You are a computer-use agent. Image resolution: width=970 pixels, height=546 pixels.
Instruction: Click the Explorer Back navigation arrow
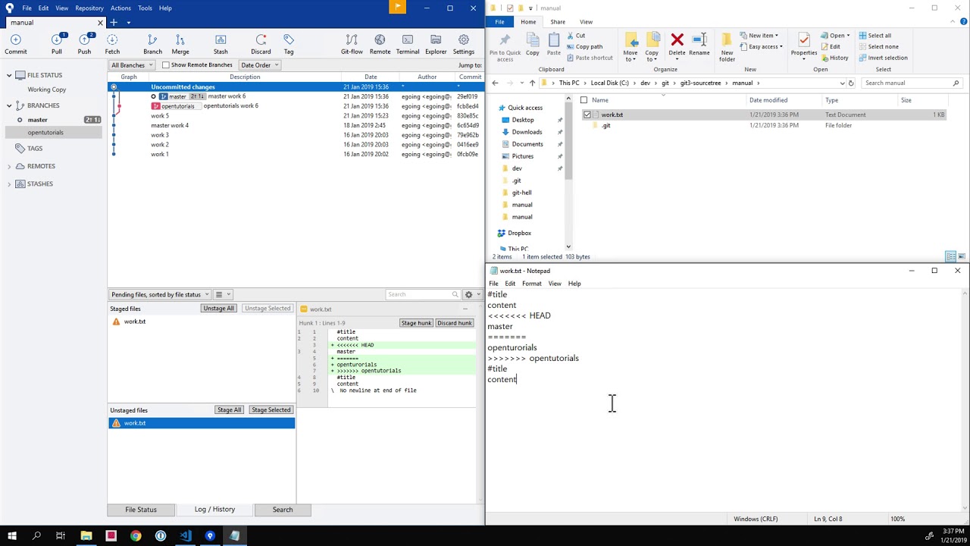[x=495, y=83]
